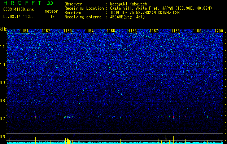This screenshot has width=227, height=144.
Task: Click the 0.9 frequency axis label
Action: [3, 83]
